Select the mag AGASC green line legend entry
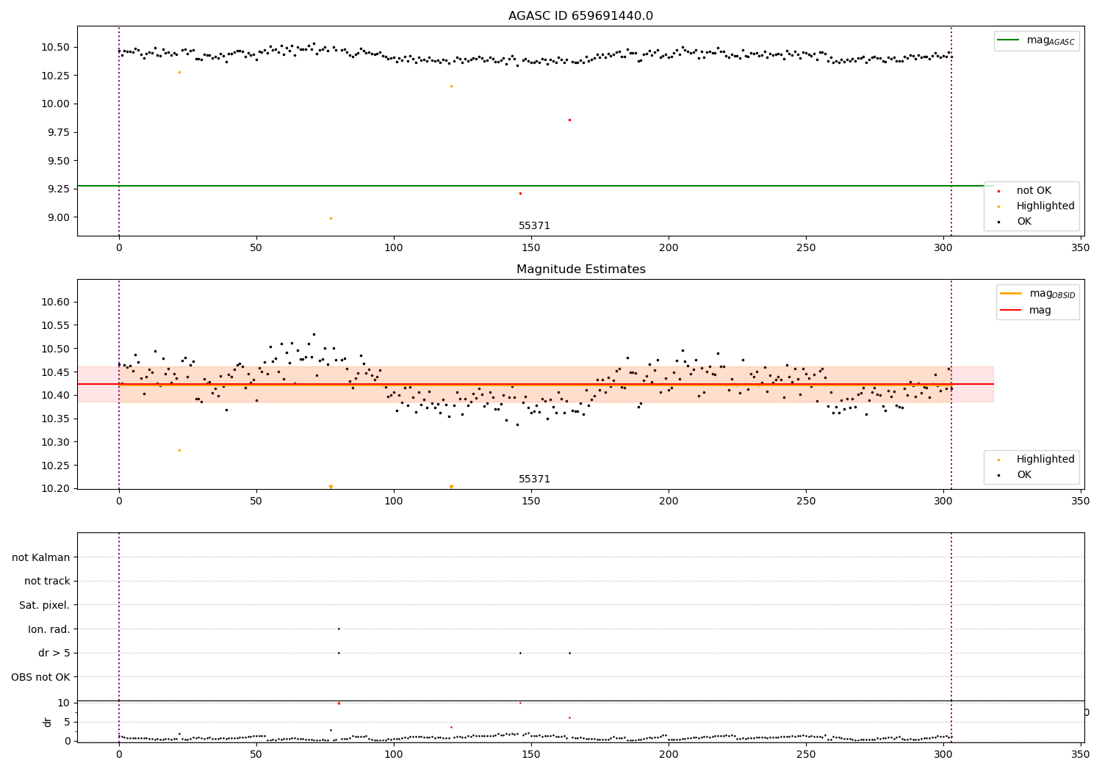Image resolution: width=1102 pixels, height=771 pixels. click(1036, 41)
